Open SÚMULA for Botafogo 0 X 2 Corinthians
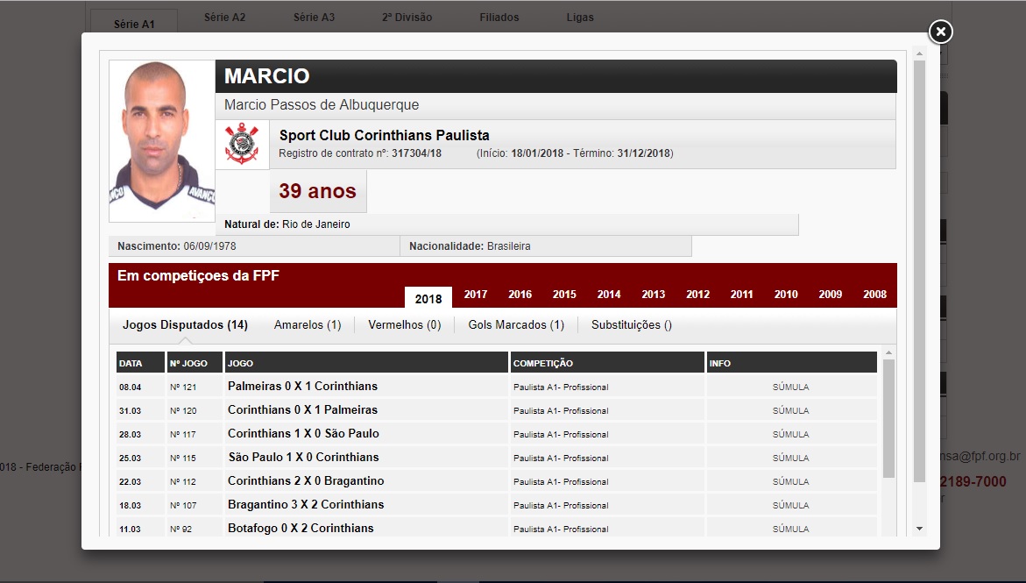This screenshot has width=1026, height=583. tap(790, 529)
